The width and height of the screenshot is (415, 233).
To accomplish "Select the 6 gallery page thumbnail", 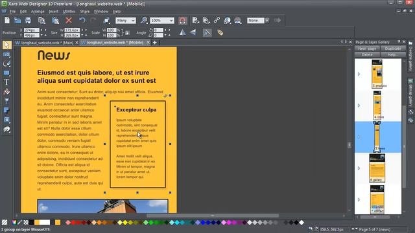I will click(377, 168).
